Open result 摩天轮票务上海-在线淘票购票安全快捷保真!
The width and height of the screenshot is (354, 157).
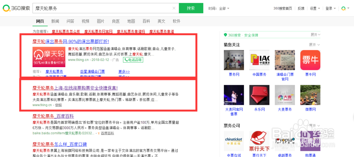point(75,88)
